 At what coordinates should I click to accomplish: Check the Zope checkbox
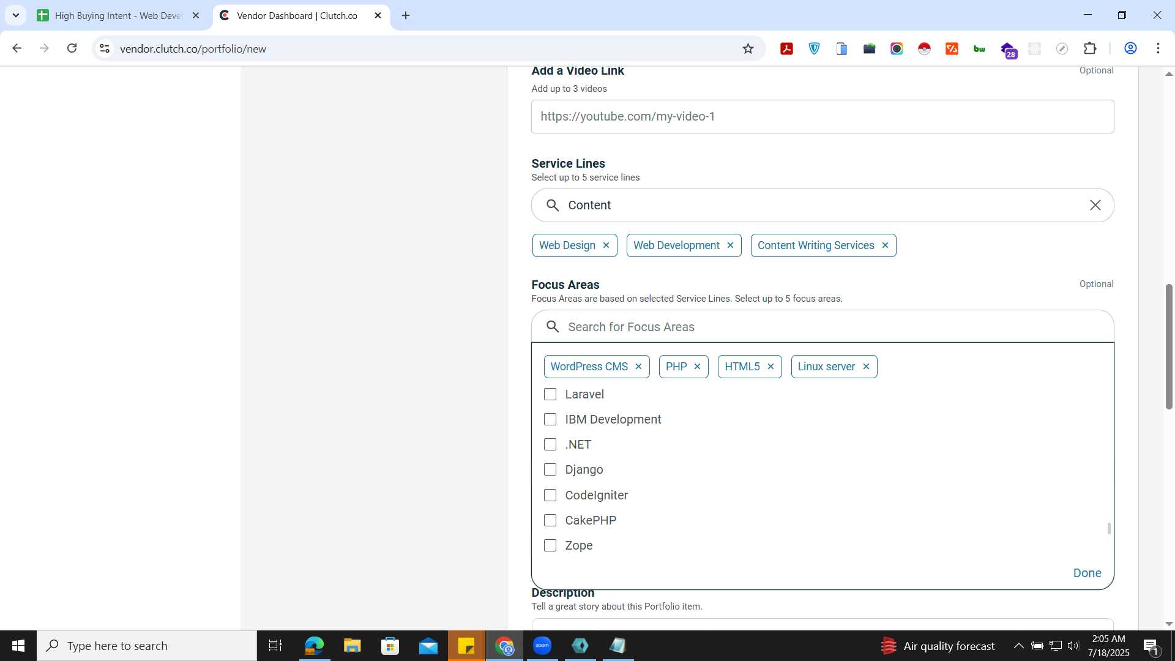click(x=550, y=546)
